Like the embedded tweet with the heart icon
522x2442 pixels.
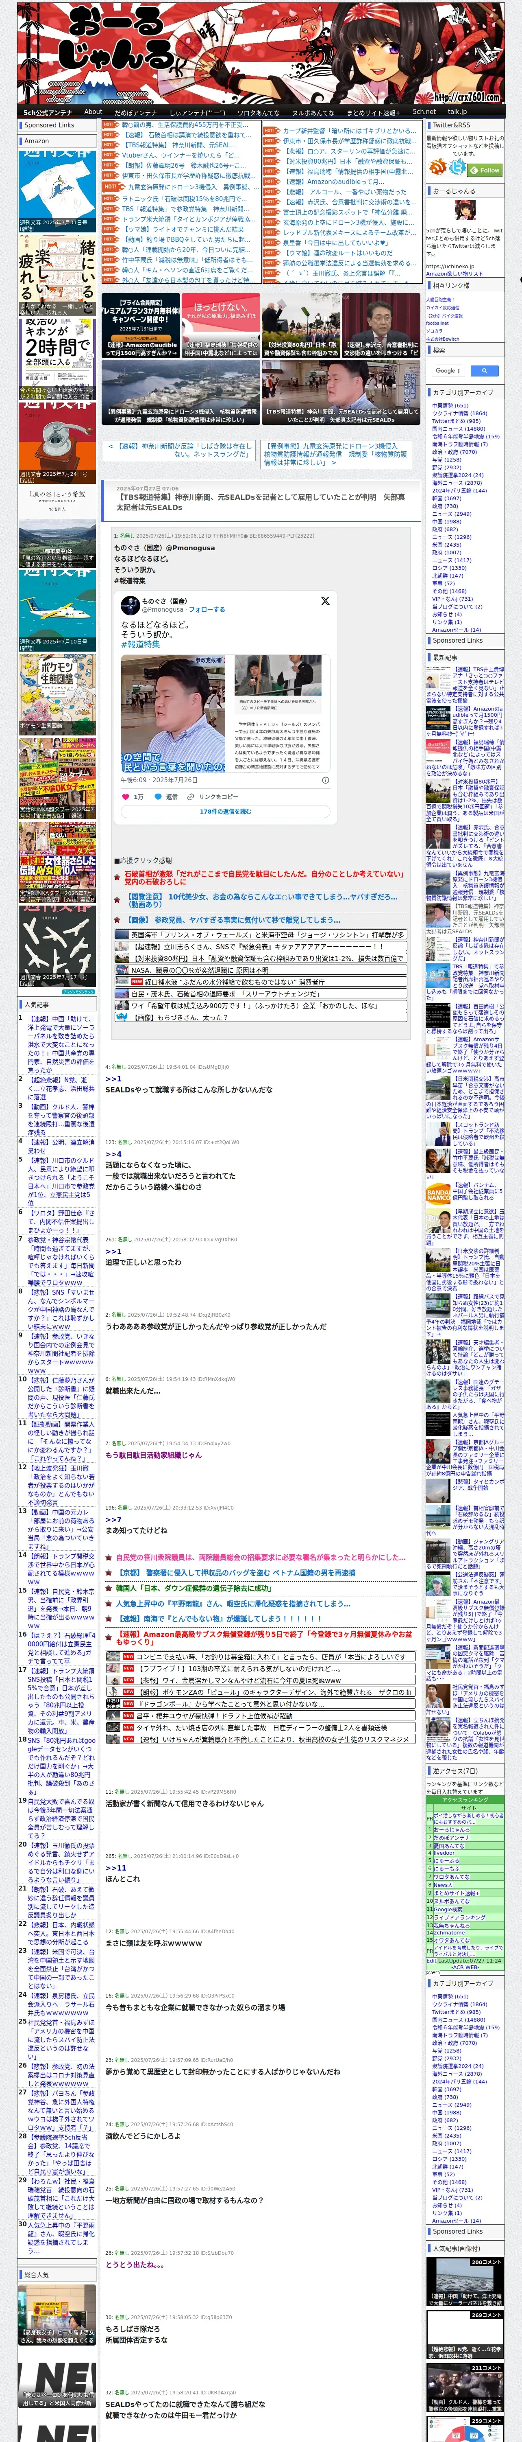126,797
